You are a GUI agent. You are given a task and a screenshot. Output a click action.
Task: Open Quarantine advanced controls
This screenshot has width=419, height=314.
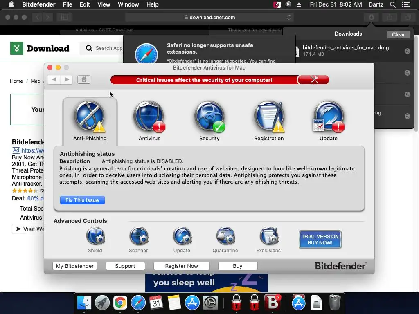[225, 236]
